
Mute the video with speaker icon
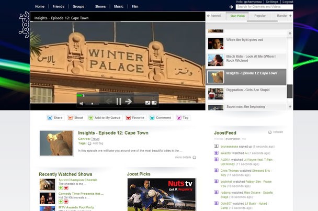tap(81, 104)
